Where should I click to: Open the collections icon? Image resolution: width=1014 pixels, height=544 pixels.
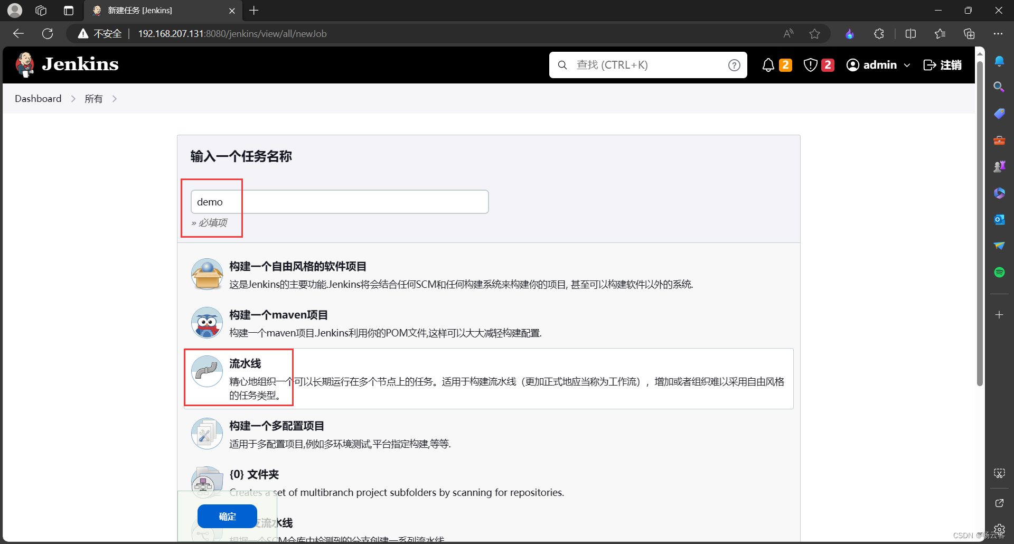(x=969, y=34)
